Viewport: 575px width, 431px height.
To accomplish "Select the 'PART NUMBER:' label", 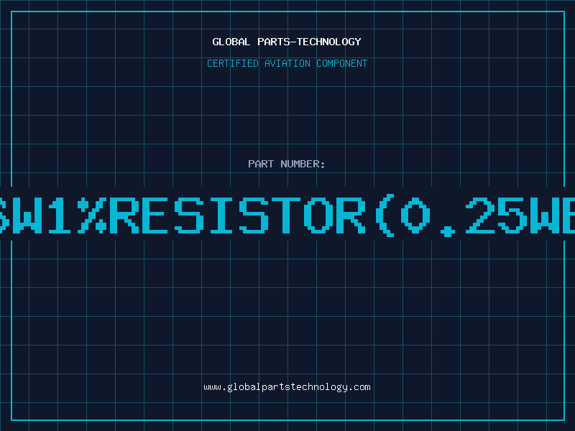I will pos(287,164).
